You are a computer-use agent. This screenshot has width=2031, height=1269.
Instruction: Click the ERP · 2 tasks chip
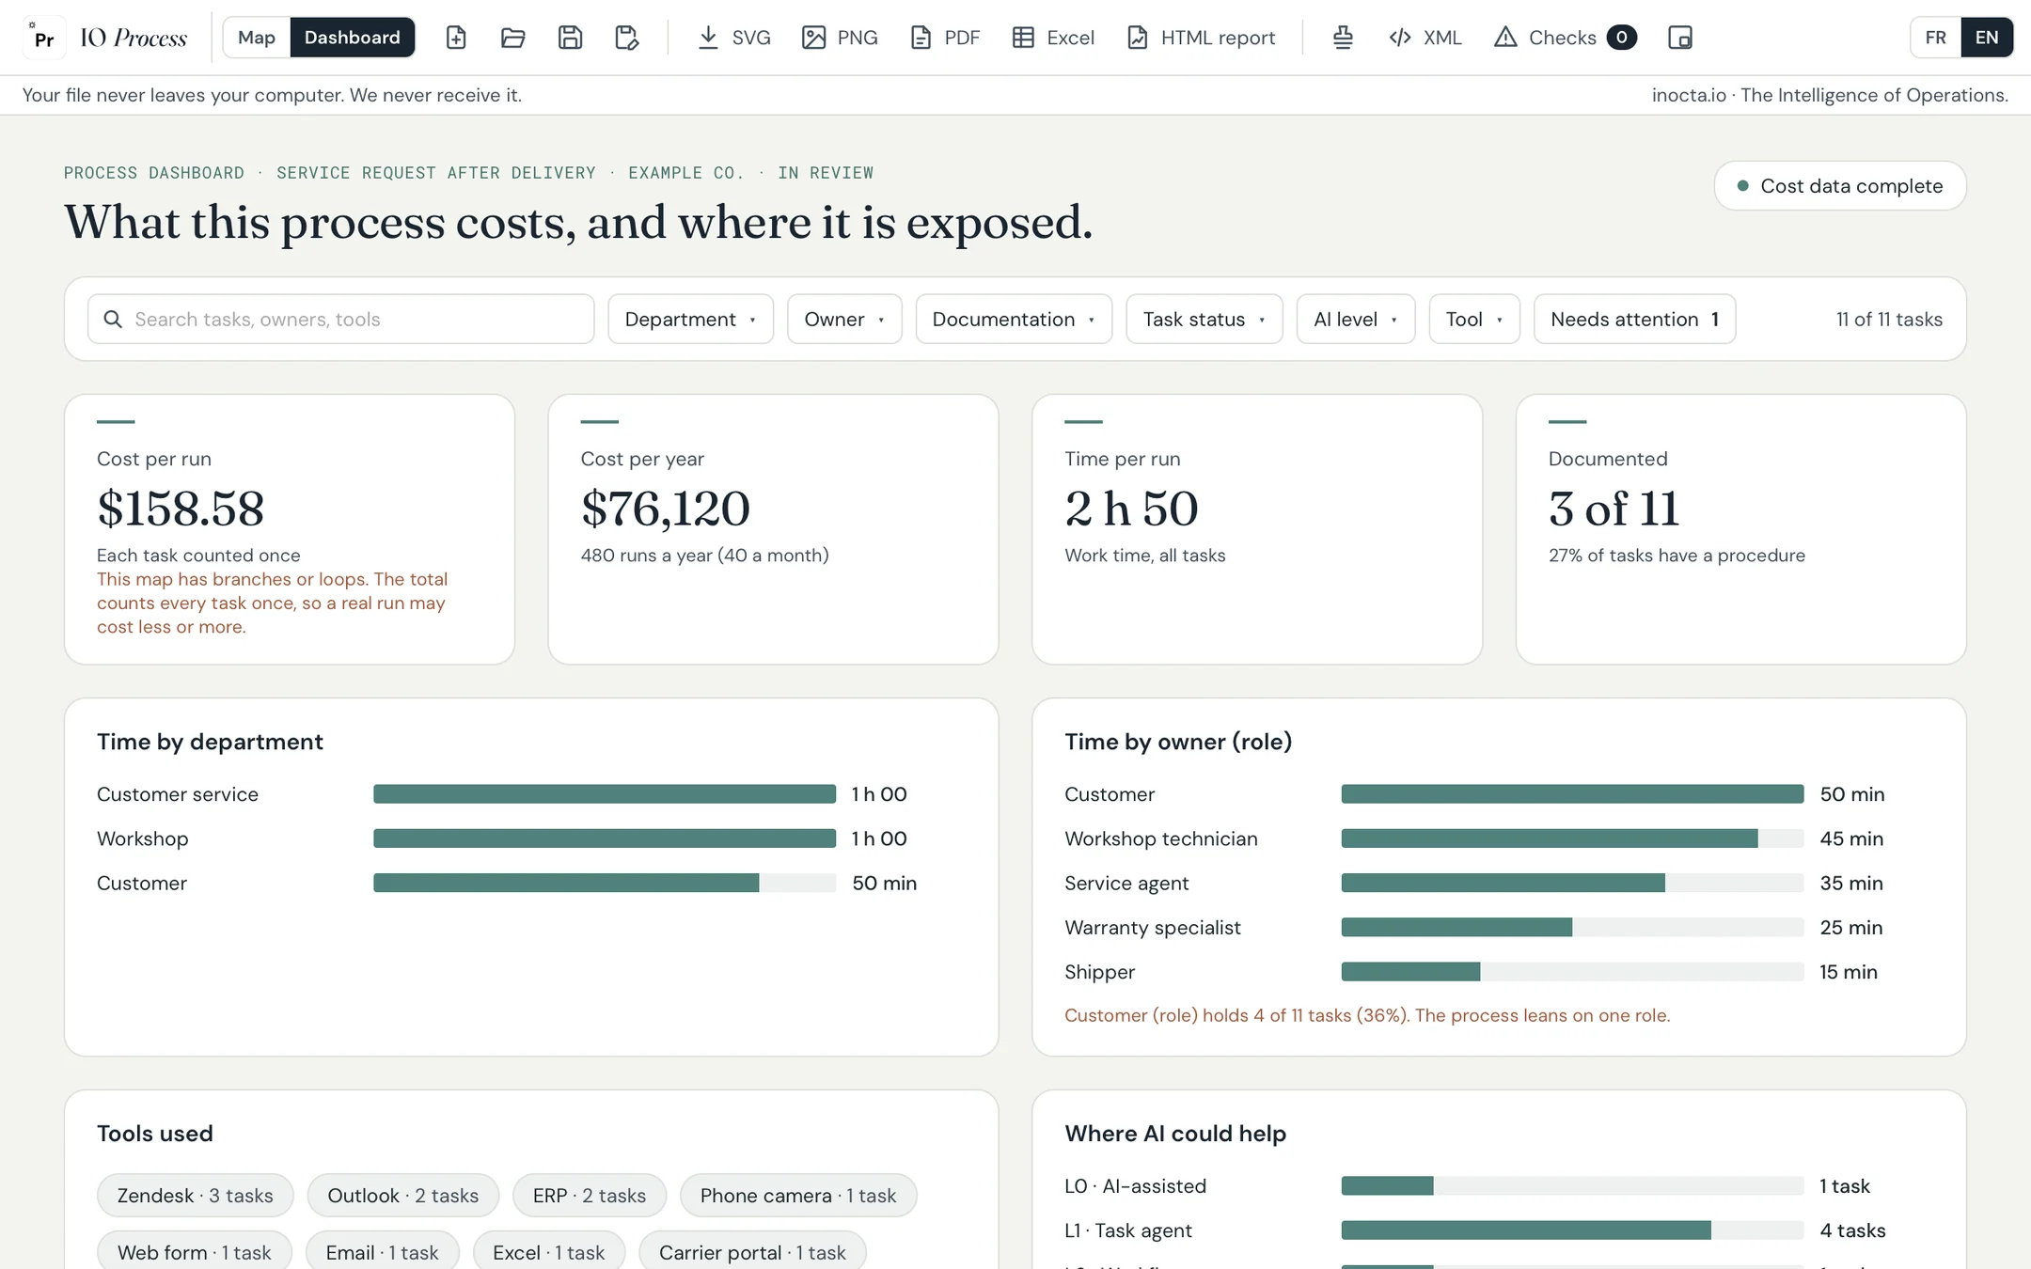[590, 1196]
